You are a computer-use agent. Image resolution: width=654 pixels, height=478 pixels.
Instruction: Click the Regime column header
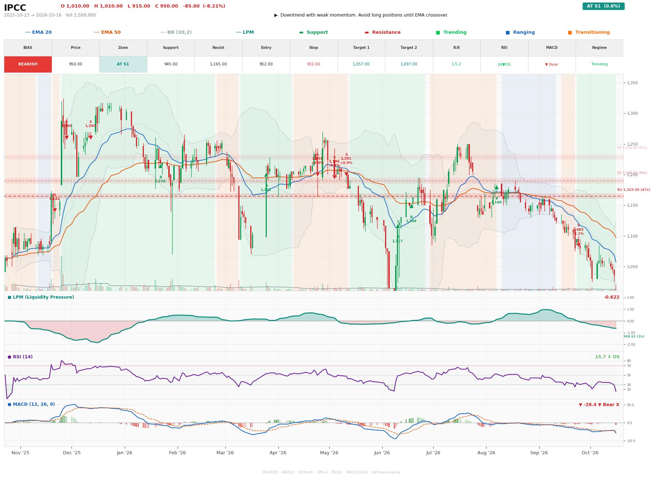pos(599,48)
